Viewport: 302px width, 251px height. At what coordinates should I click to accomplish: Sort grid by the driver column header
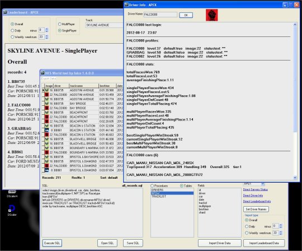coord(61,86)
